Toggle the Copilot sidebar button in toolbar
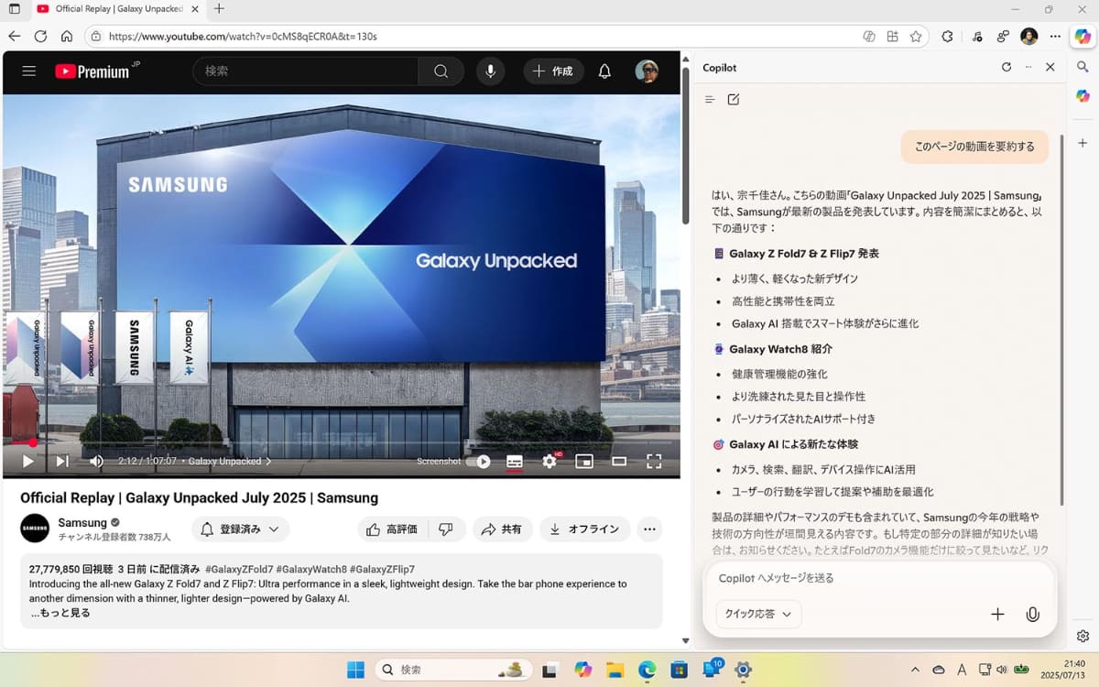1099x687 pixels. click(1083, 37)
